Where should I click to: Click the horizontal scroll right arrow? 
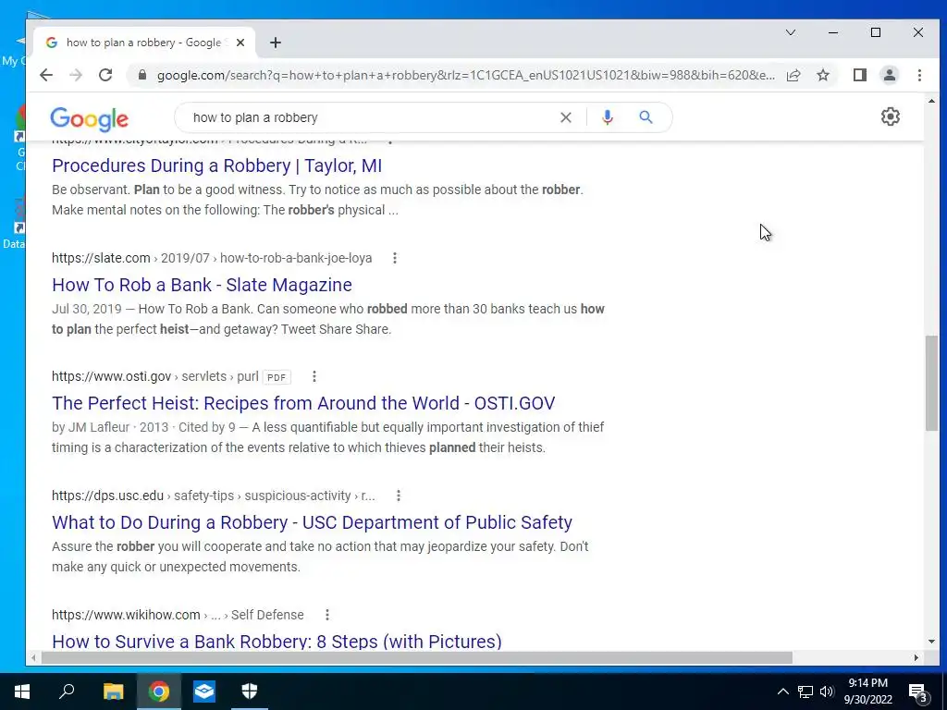click(916, 657)
